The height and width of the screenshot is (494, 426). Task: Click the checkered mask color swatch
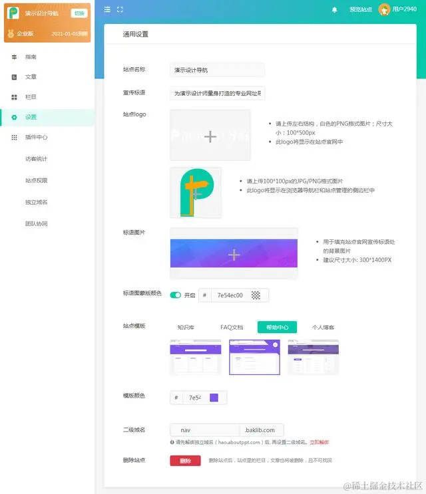click(x=256, y=295)
